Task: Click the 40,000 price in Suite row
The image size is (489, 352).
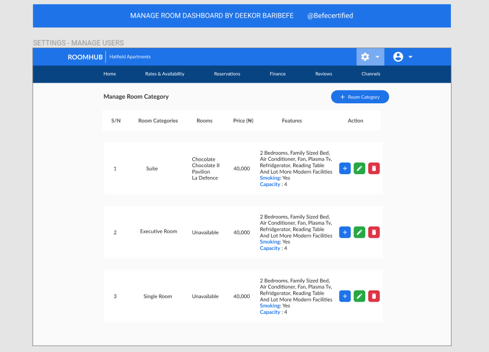Action: [242, 168]
